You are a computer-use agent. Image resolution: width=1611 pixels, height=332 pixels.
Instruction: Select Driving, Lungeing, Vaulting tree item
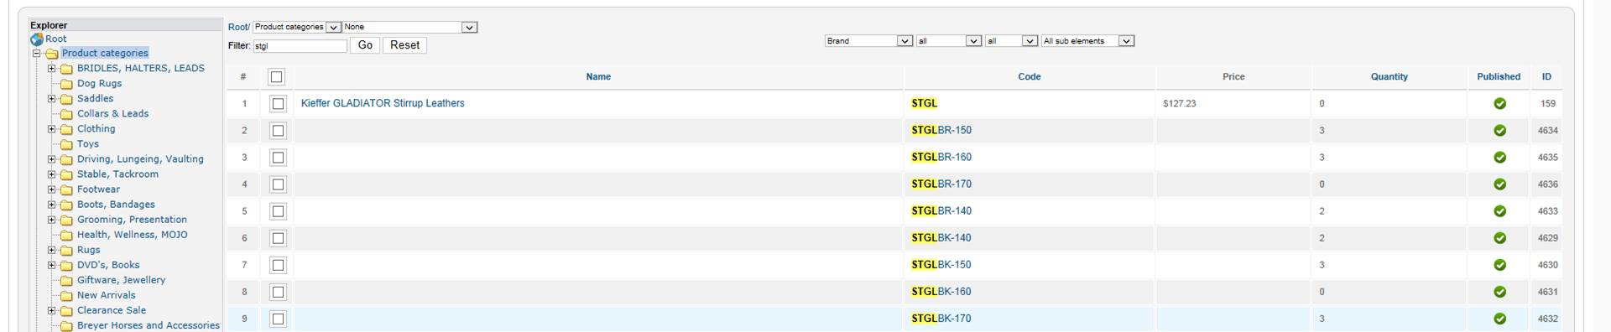[x=140, y=159]
